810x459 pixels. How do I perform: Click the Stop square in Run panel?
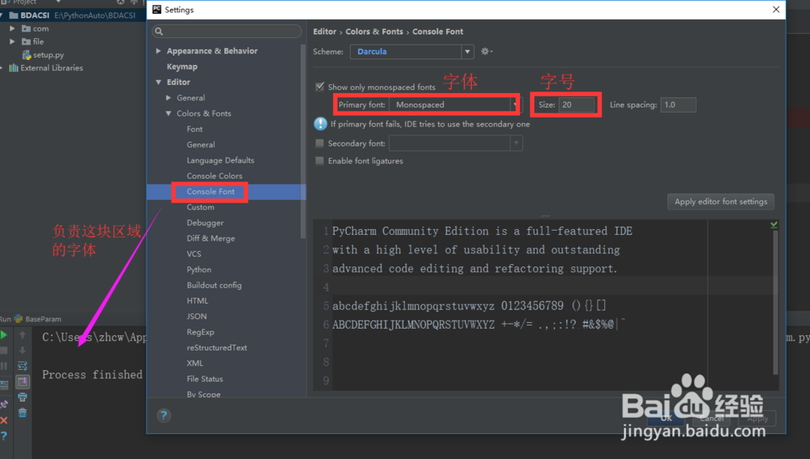click(x=3, y=351)
